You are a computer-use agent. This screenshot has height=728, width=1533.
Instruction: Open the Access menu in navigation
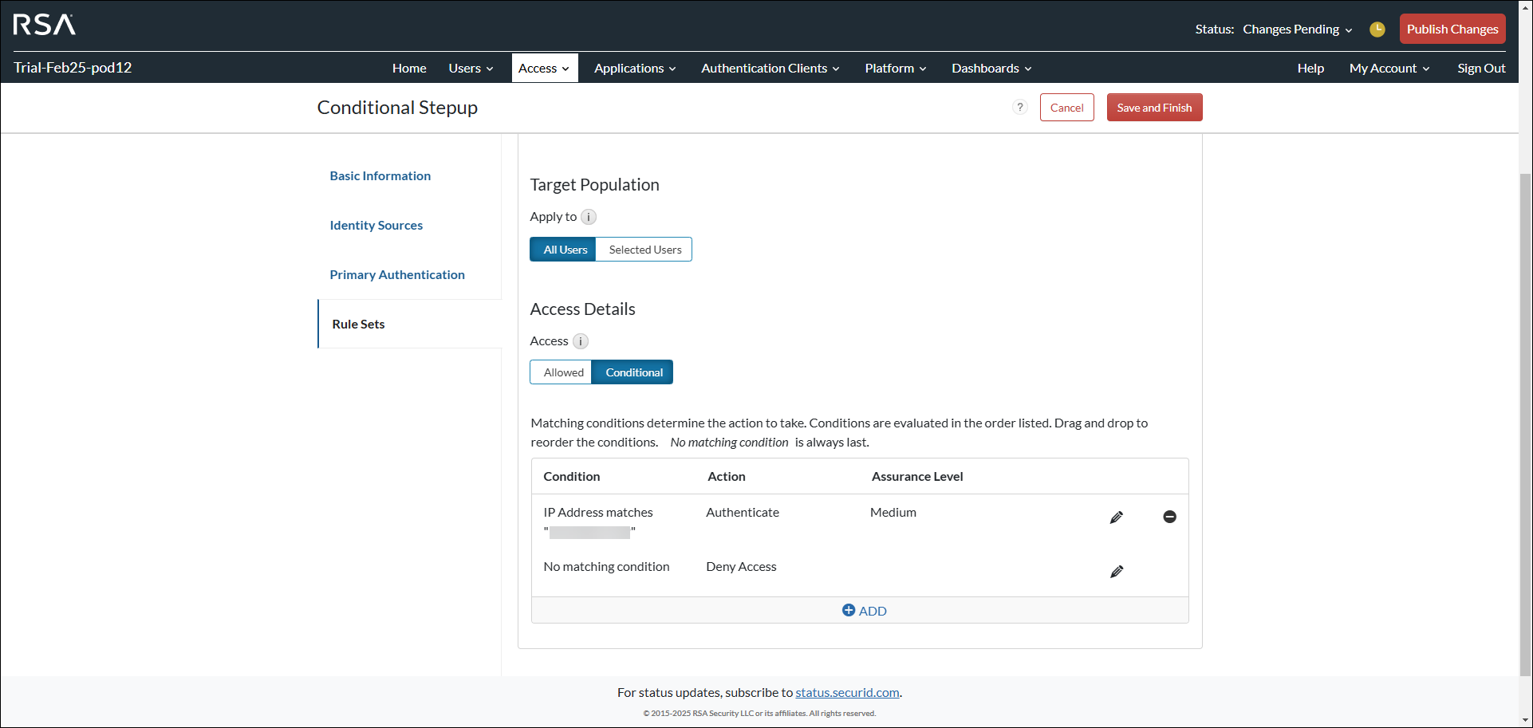tap(544, 68)
